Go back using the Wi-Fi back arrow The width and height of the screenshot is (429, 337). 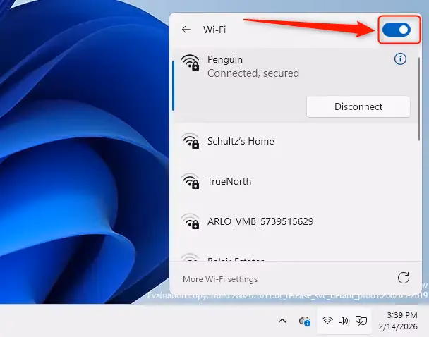[x=186, y=30]
